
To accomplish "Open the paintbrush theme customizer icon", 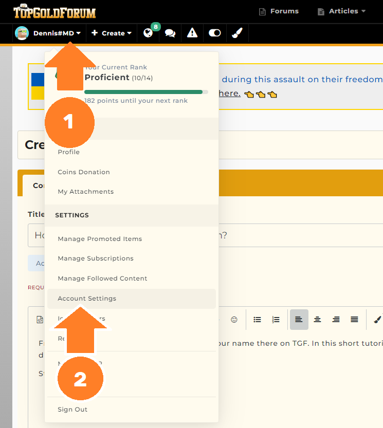I will tap(236, 33).
